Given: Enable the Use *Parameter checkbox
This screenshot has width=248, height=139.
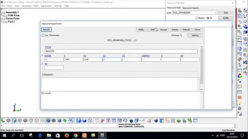Looking at the screenshot, I should (x=43, y=35).
